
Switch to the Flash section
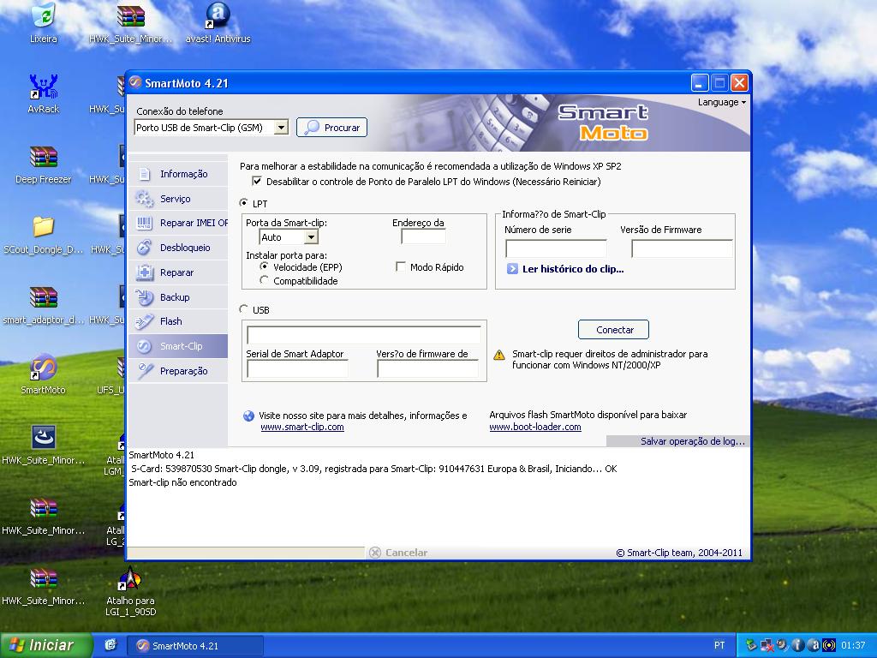178,322
